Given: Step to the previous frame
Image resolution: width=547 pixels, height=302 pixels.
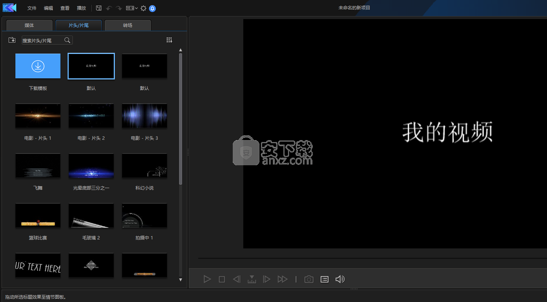Looking at the screenshot, I should [237, 279].
